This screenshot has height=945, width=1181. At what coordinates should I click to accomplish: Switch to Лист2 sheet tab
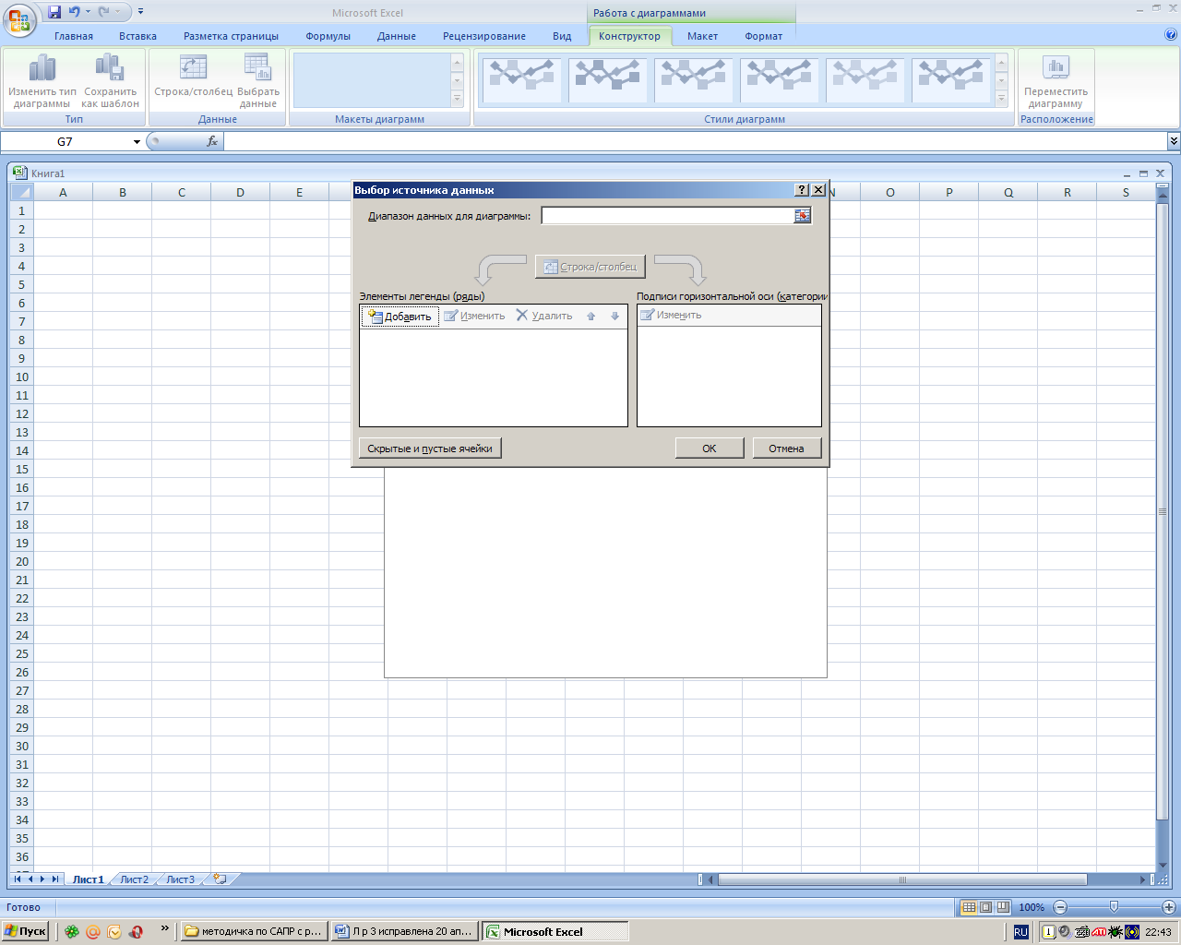[135, 879]
